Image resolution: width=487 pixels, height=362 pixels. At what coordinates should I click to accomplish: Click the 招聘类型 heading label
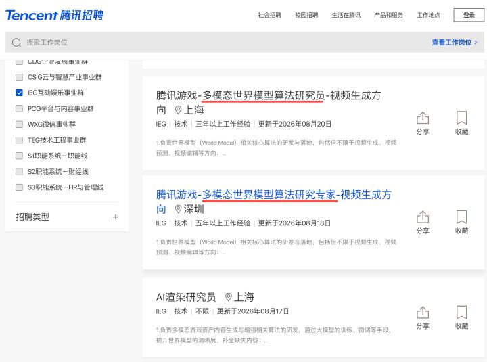[32, 217]
